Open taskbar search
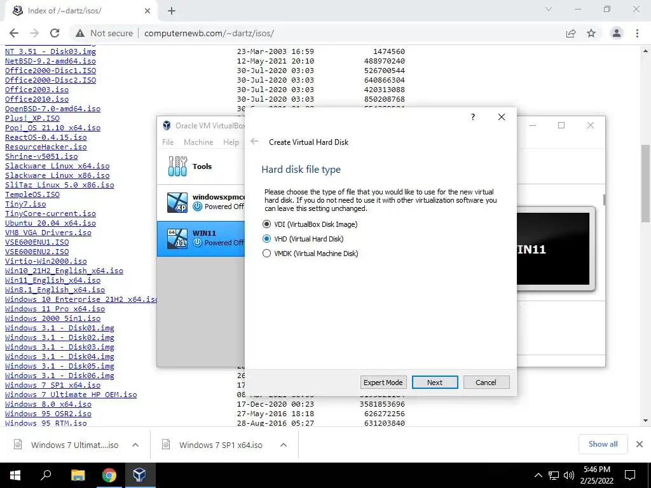Screen dimensions: 651x488 [x=46, y=475]
